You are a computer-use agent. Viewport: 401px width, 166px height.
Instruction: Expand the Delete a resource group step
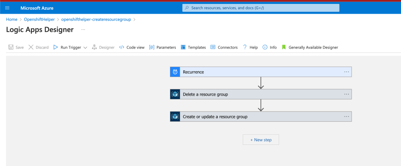pyautogui.click(x=261, y=94)
